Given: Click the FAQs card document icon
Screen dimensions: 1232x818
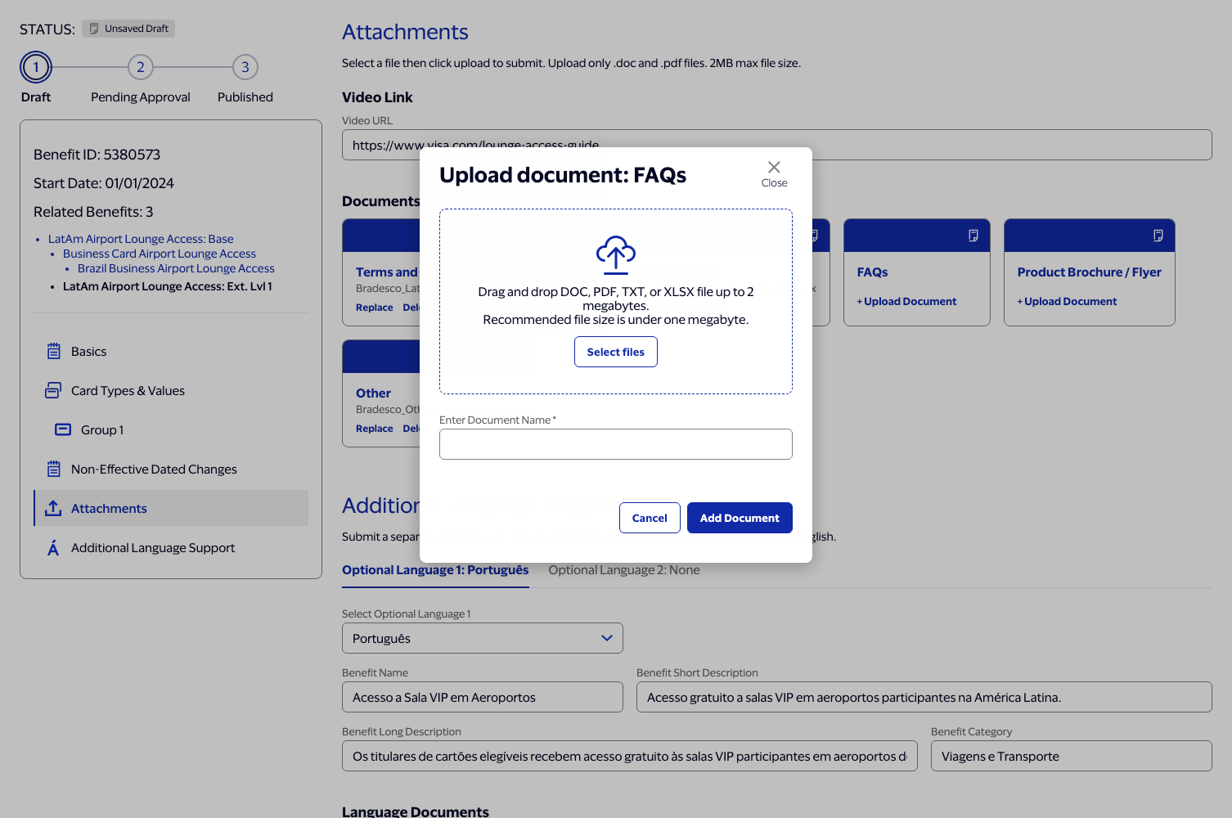Looking at the screenshot, I should click(x=973, y=236).
